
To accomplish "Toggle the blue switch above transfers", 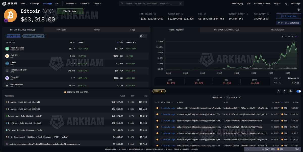I will click(x=298, y=91).
